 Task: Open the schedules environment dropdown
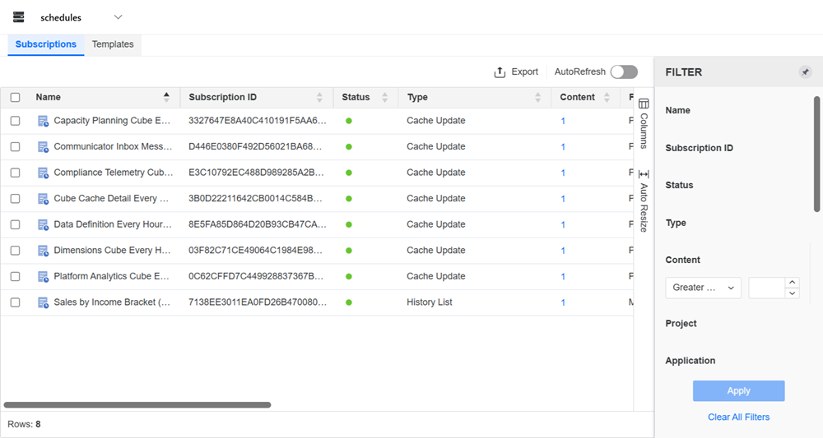point(118,17)
